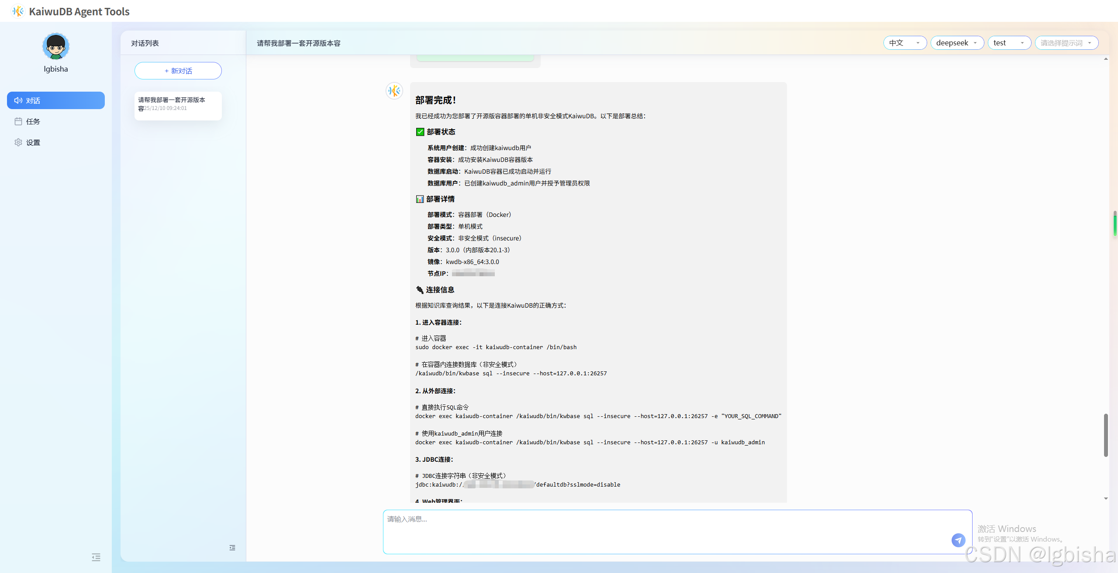Start a new chat with 新对话 button
Image resolution: width=1118 pixels, height=573 pixels.
pyautogui.click(x=178, y=71)
